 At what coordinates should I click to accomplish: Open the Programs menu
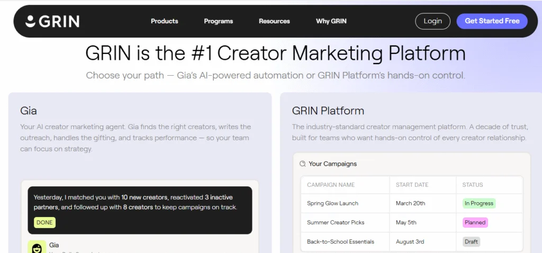pyautogui.click(x=218, y=21)
